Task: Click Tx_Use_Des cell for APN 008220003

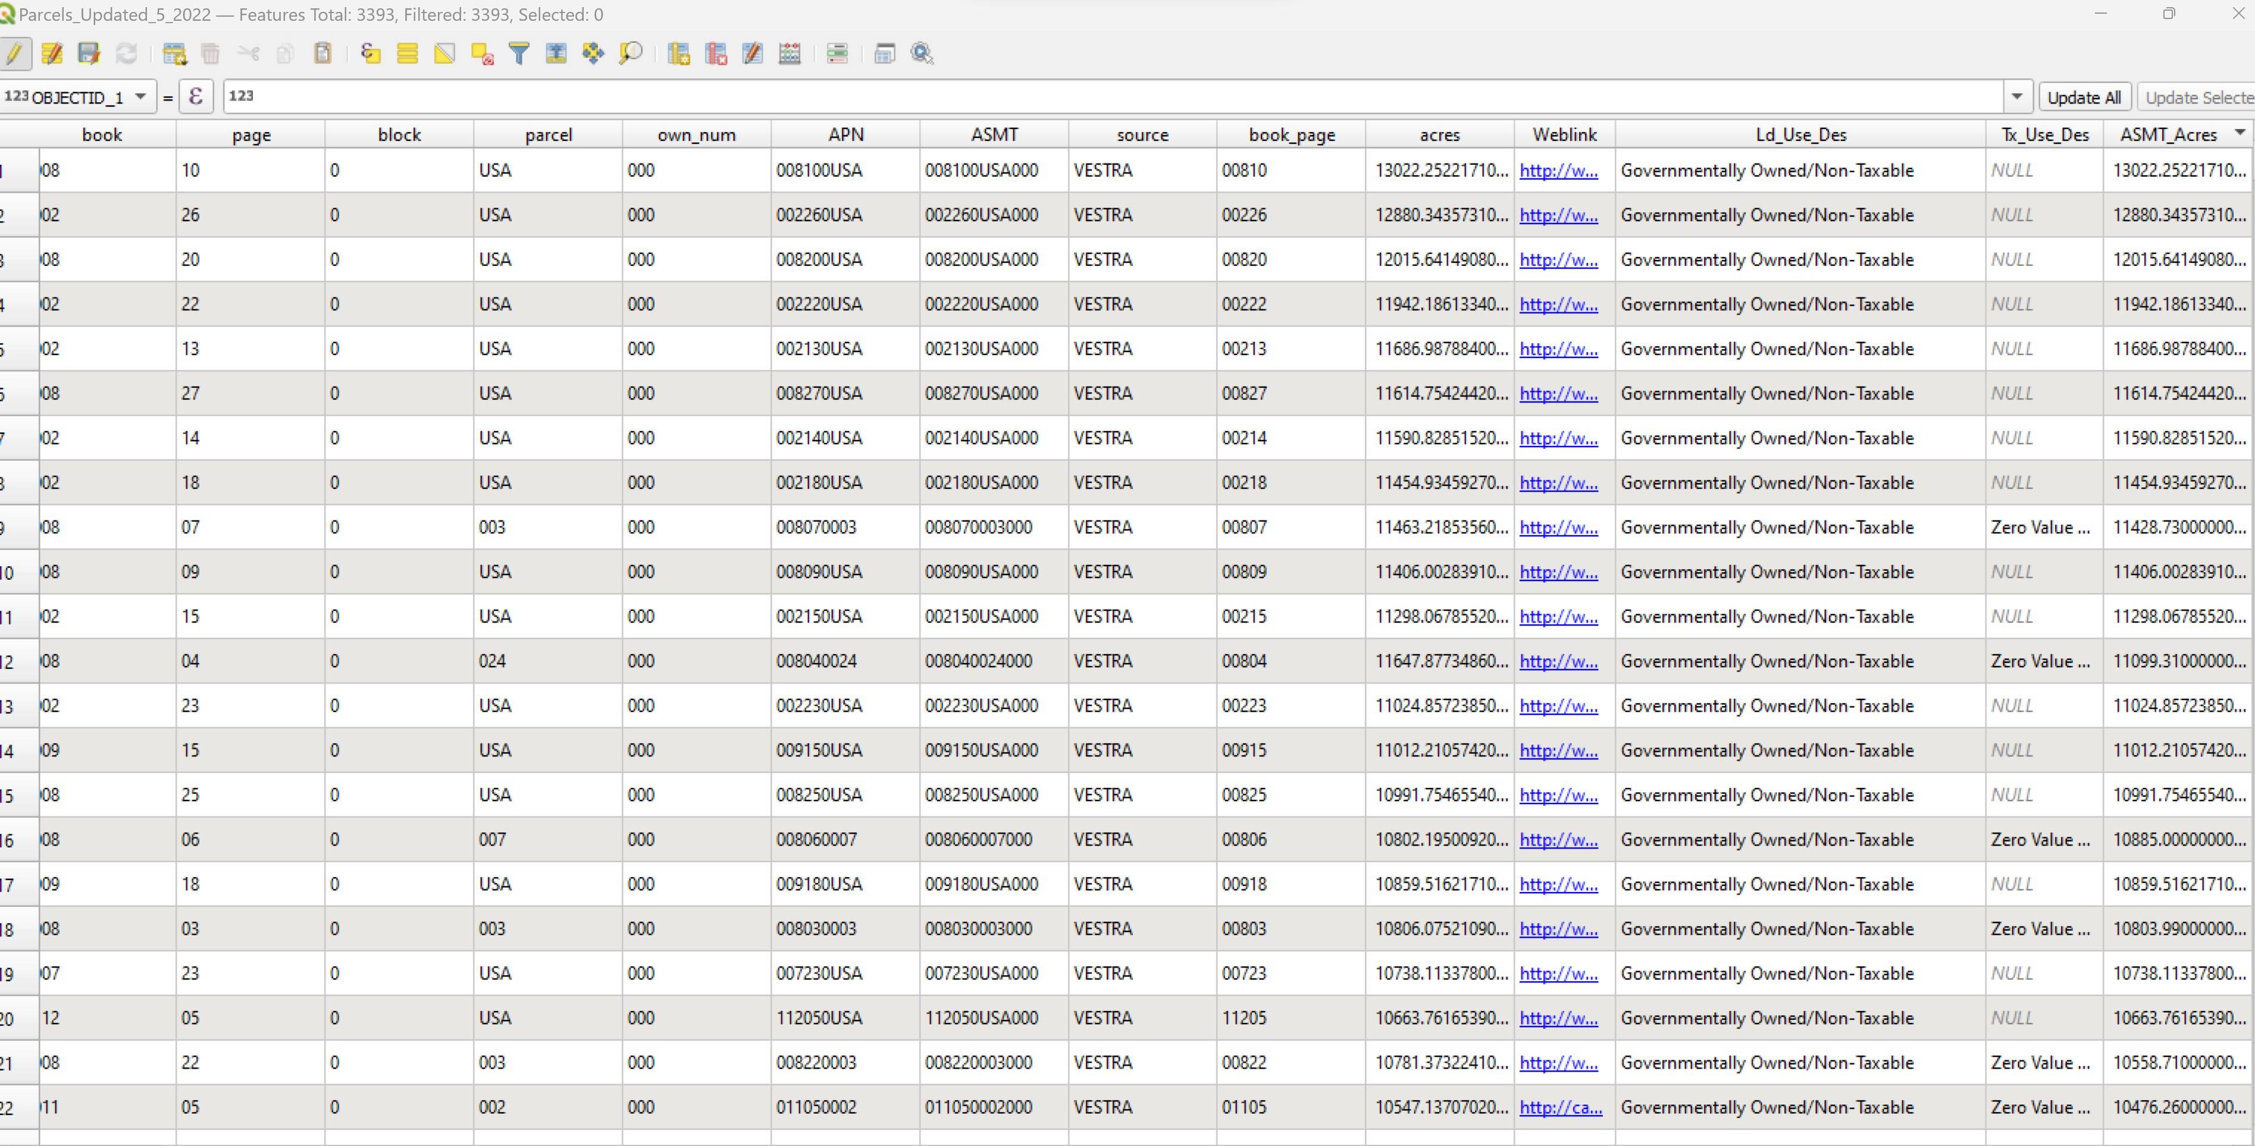Action: pyautogui.click(x=2045, y=1063)
